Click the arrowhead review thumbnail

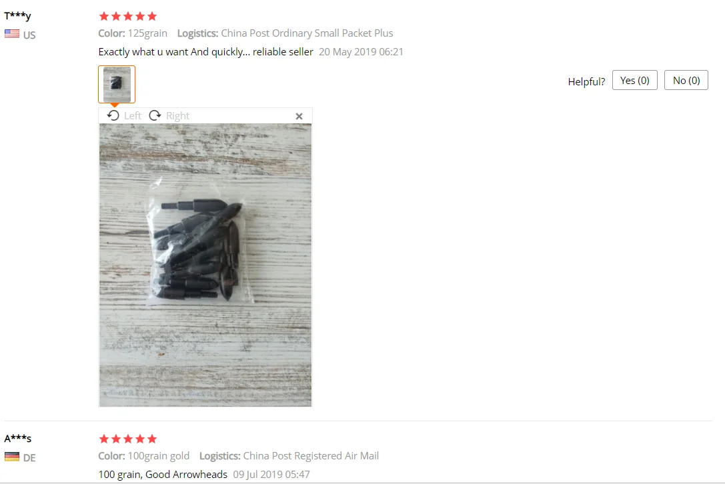(117, 84)
